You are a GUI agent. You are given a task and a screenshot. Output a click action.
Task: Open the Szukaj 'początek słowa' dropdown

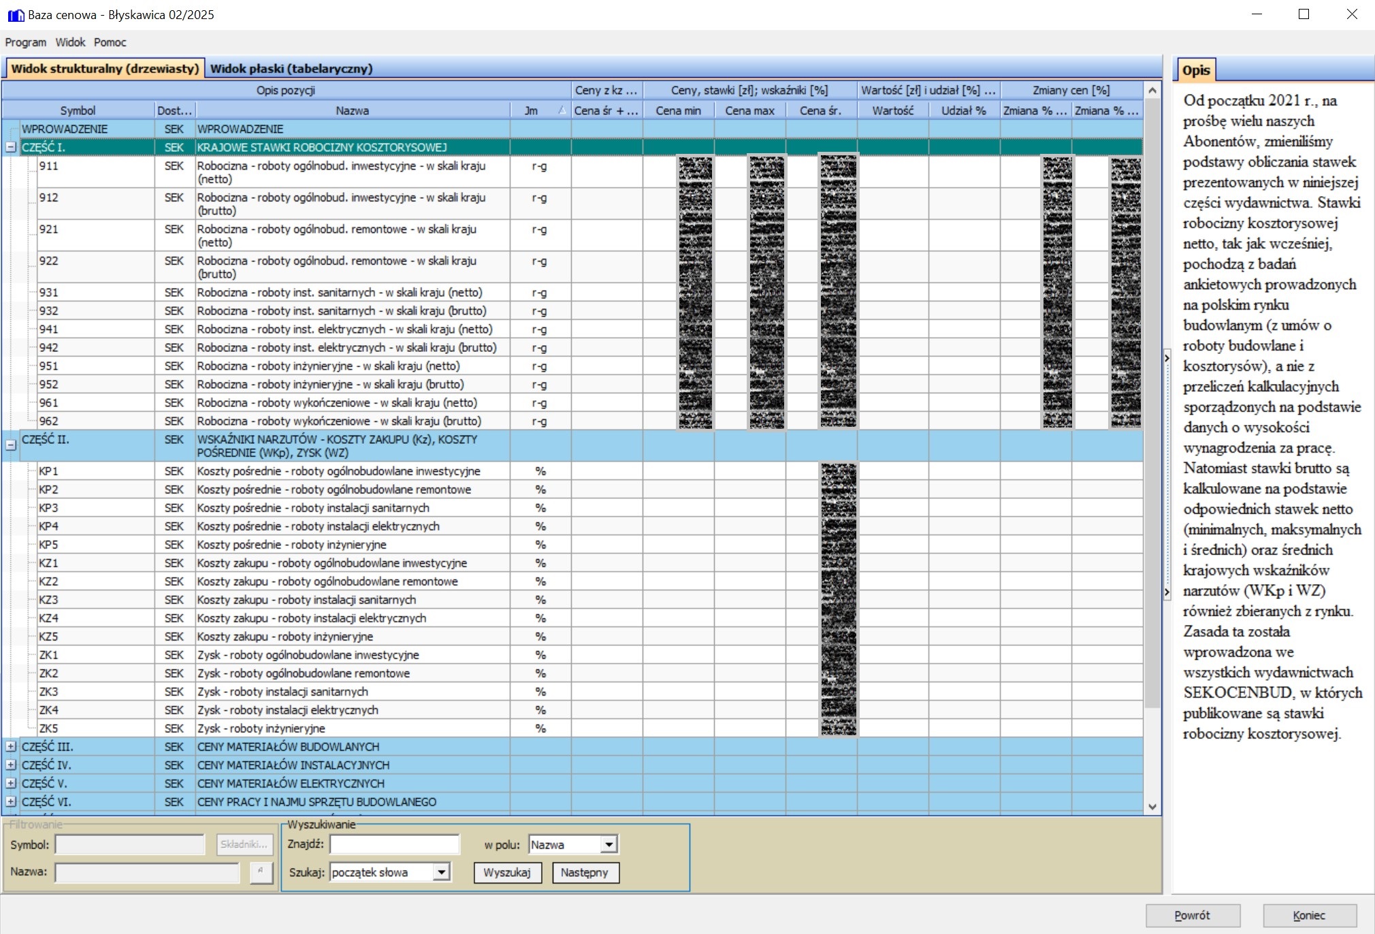(x=442, y=872)
